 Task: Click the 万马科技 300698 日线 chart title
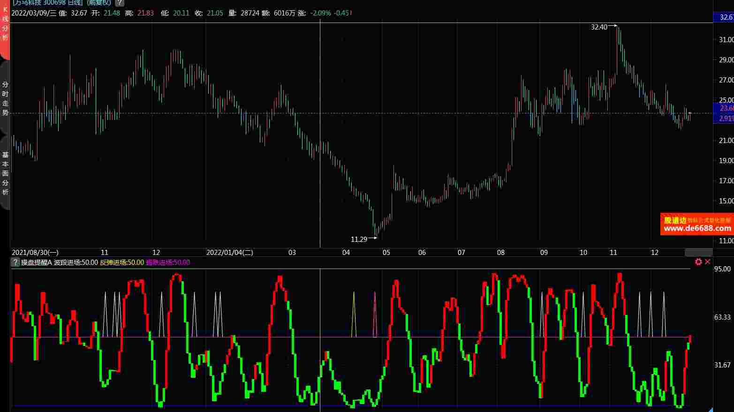[47, 2]
